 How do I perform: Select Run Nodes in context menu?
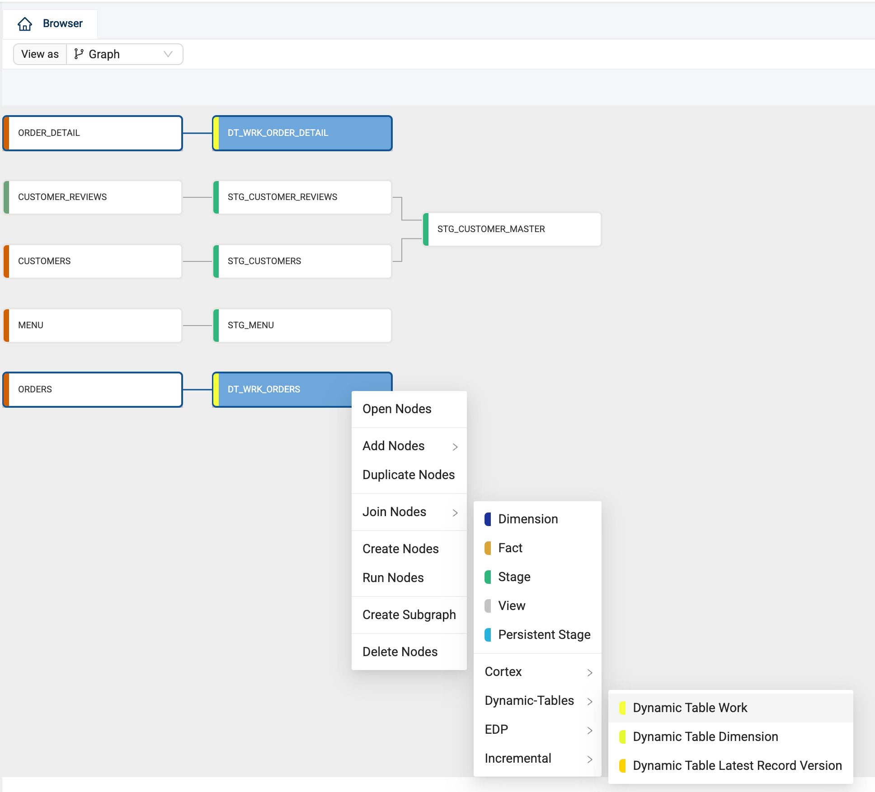tap(393, 578)
